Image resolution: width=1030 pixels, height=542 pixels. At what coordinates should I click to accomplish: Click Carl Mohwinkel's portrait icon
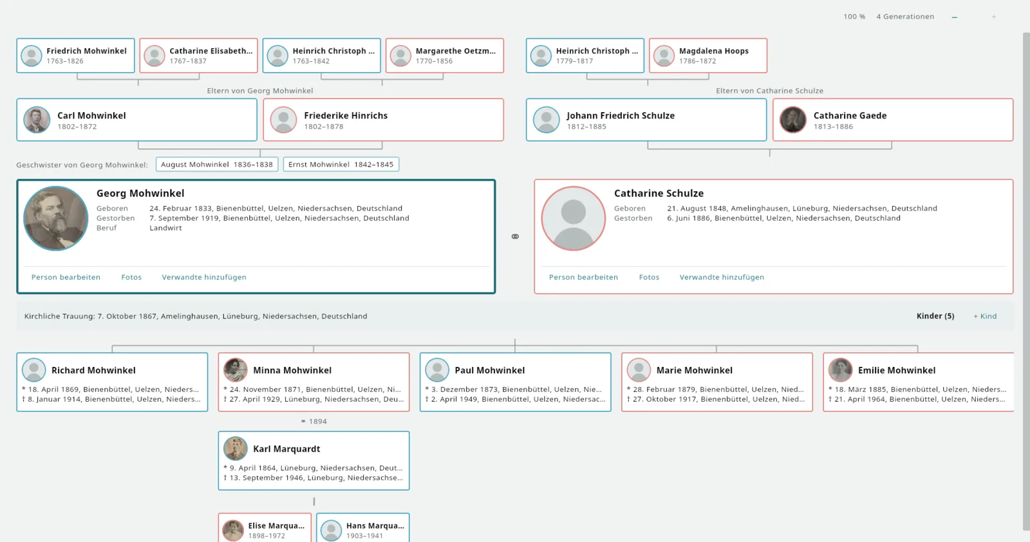pyautogui.click(x=37, y=120)
